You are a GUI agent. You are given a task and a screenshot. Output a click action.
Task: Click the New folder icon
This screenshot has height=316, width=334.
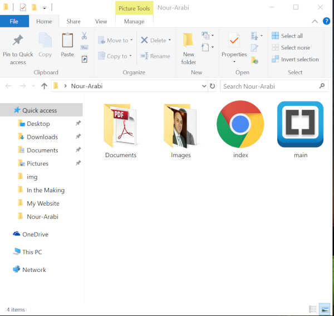[x=188, y=40]
